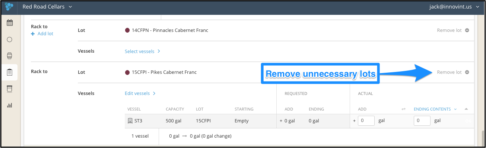
Task: Click minus icon removing 14CFPN lot
Action: click(467, 30)
